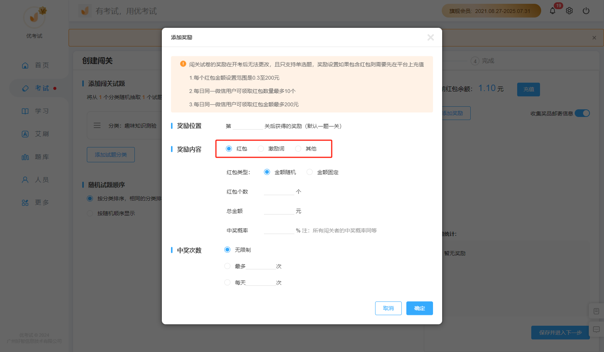Click the A icon beside 艾刷

(x=25, y=134)
